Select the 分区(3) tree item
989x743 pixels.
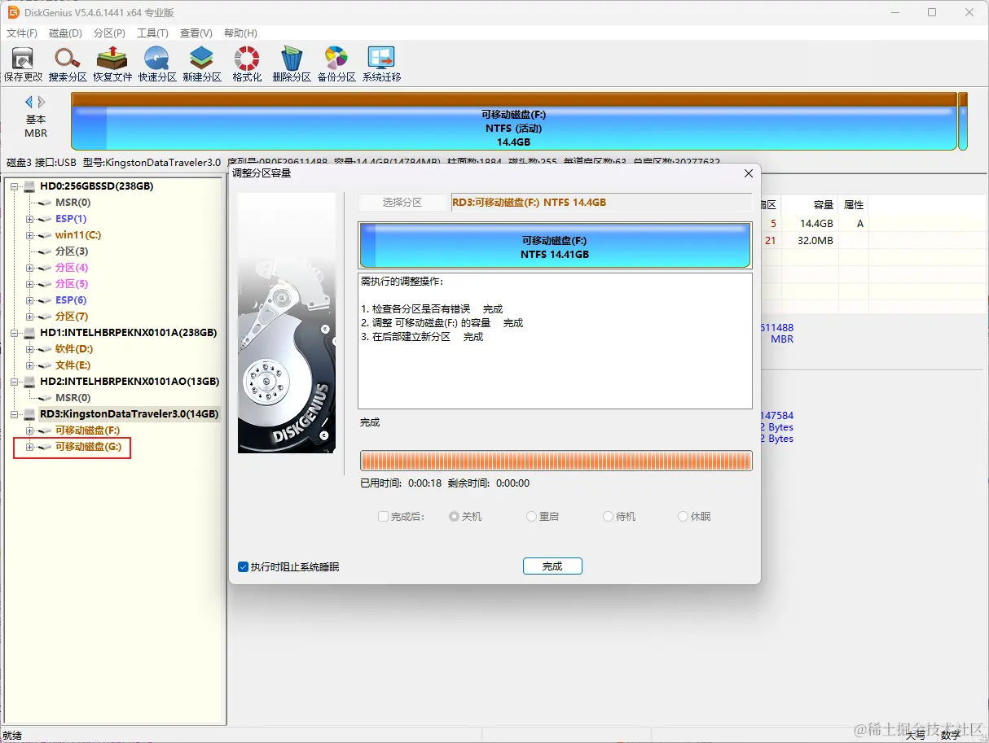72,251
